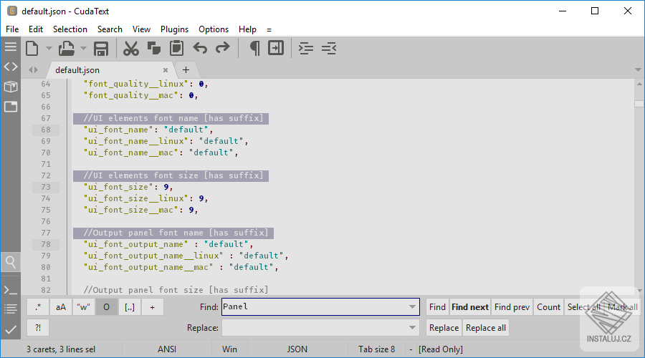Click the Replace all button
Viewport: 645px width, 358px height.
pyautogui.click(x=485, y=328)
